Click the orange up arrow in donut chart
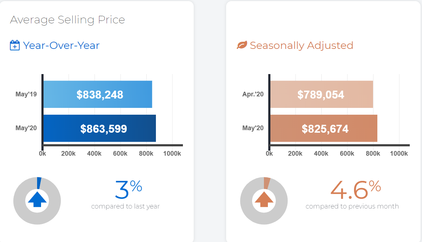This screenshot has height=242, width=422. [x=264, y=199]
